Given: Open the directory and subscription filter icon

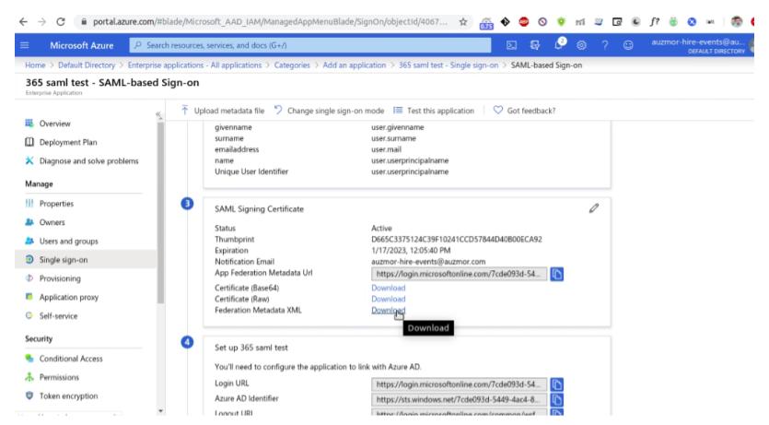Looking at the screenshot, I should 535,45.
